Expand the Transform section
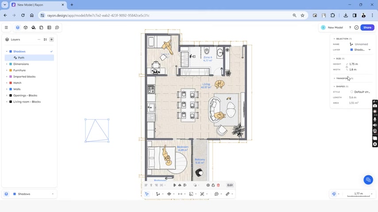The height and width of the screenshot is (212, 378). point(334,79)
